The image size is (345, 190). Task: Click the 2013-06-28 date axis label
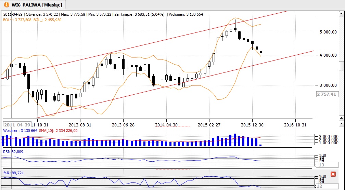123,125
